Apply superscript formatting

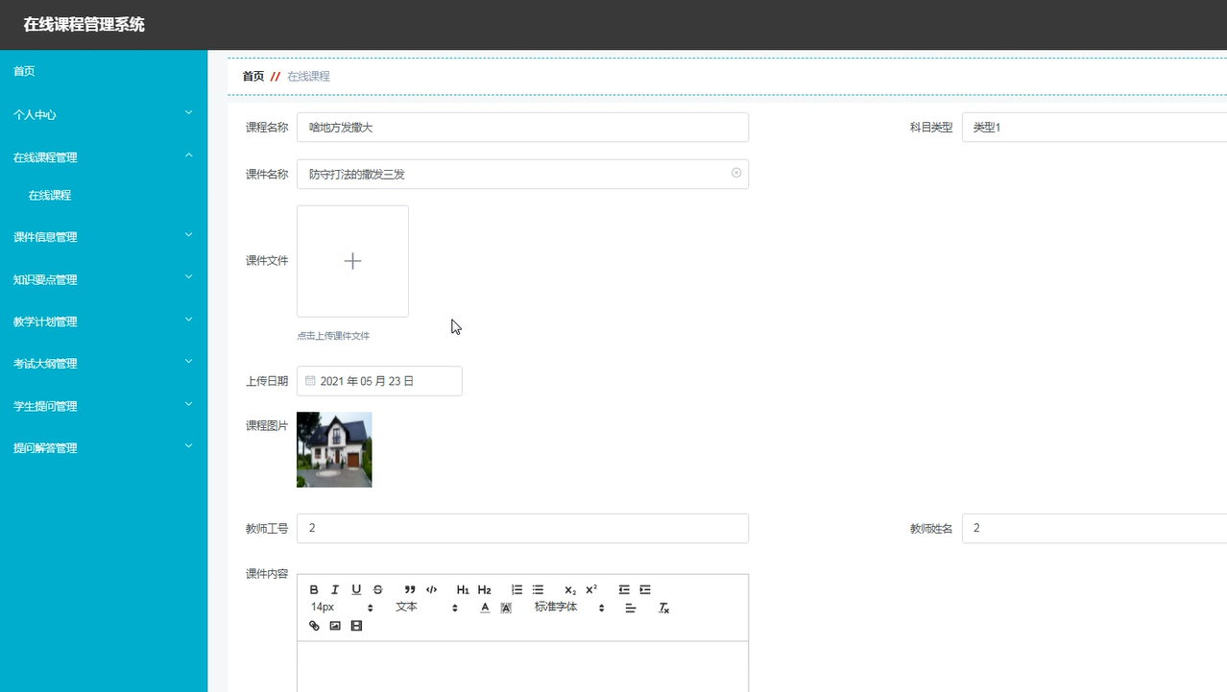591,589
